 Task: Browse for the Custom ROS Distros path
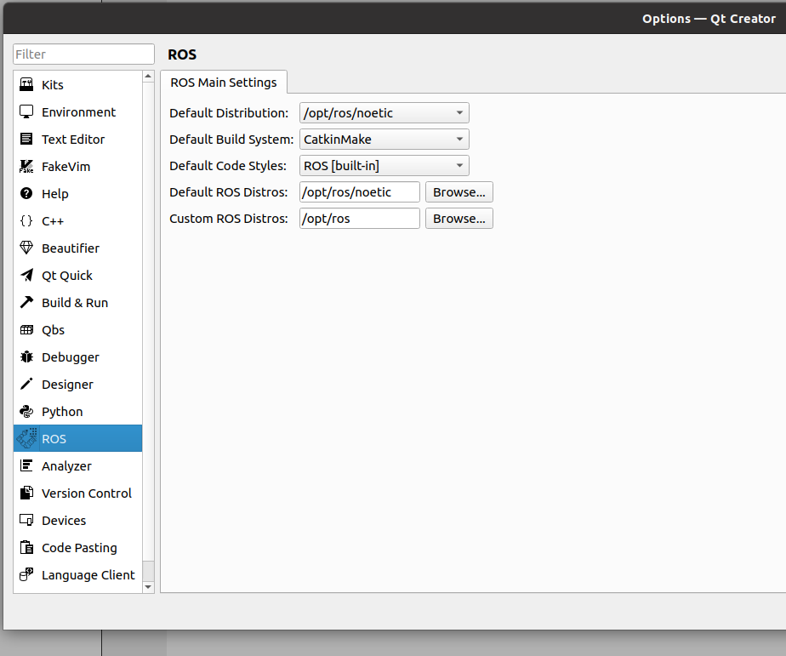tap(458, 218)
